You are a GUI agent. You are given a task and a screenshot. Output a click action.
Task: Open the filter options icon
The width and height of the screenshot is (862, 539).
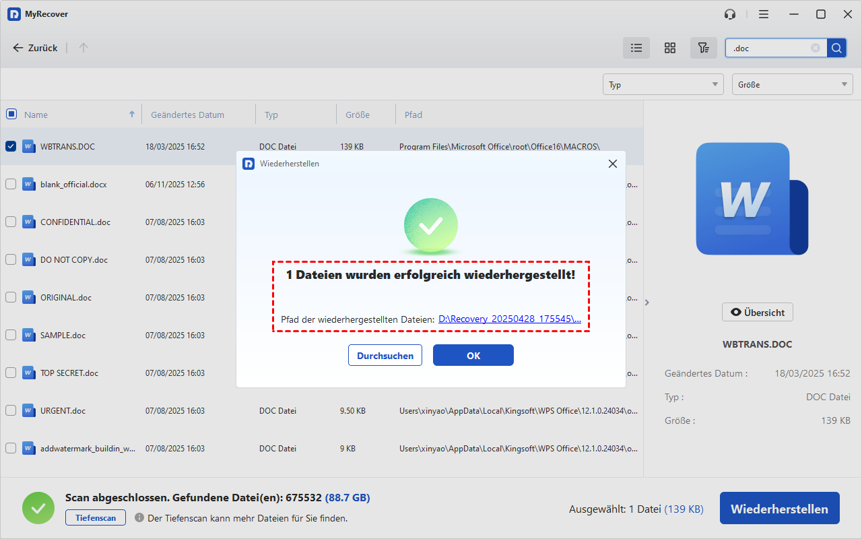[x=703, y=48]
